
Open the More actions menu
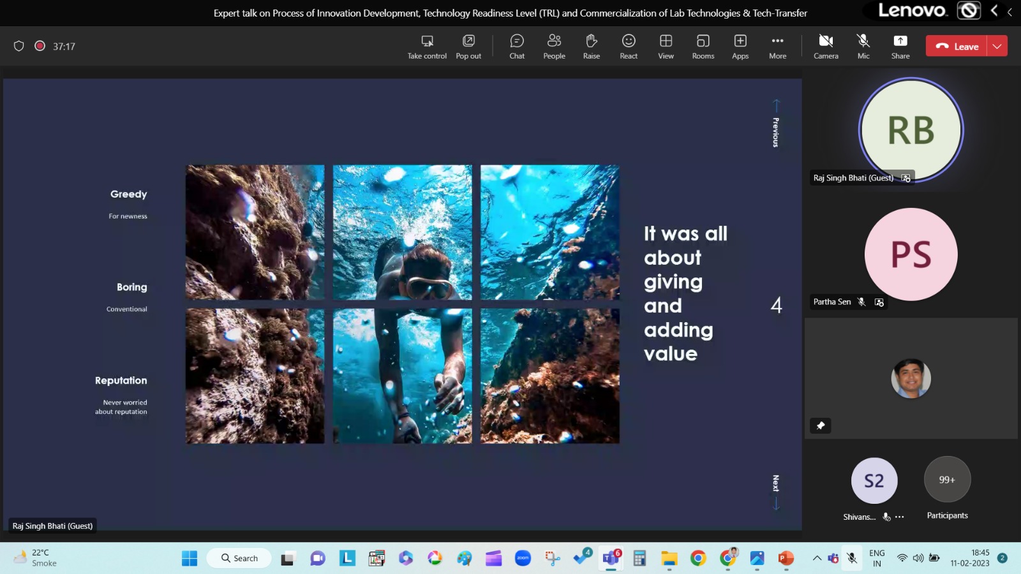click(x=777, y=47)
